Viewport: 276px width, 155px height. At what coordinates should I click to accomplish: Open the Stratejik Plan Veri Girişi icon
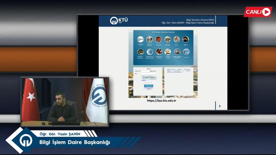click(159, 52)
